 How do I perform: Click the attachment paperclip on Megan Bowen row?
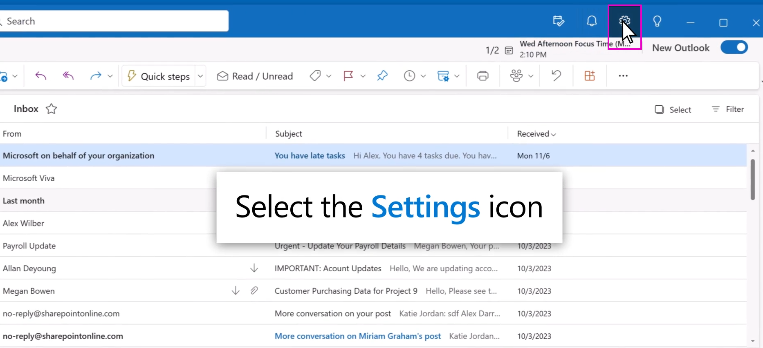tap(254, 290)
